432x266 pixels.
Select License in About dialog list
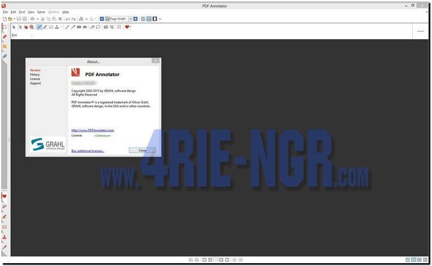(35, 79)
